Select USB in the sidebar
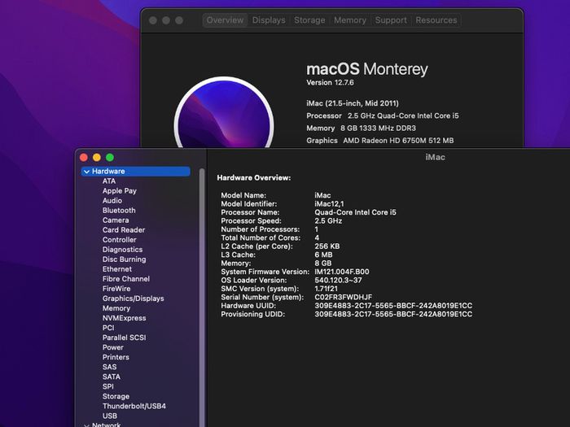The width and height of the screenshot is (570, 427). tap(110, 416)
